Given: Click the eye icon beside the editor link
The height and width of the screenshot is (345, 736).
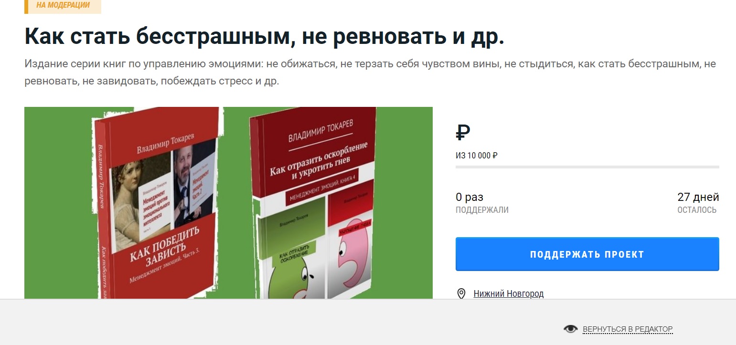Looking at the screenshot, I should click(x=570, y=329).
